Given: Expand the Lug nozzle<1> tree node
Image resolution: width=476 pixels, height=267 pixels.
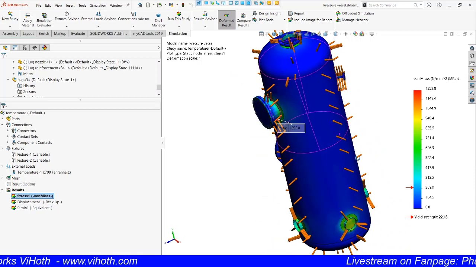Looking at the screenshot, I should [14, 62].
